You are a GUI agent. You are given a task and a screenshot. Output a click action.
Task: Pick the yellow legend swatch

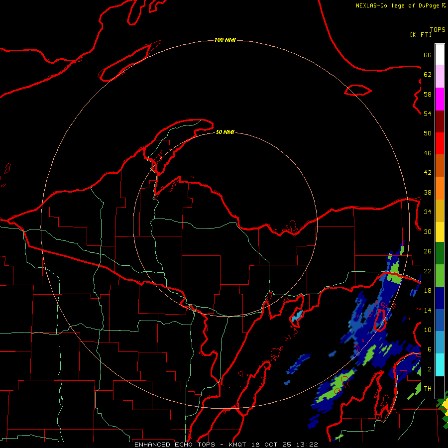pyautogui.click(x=440, y=232)
